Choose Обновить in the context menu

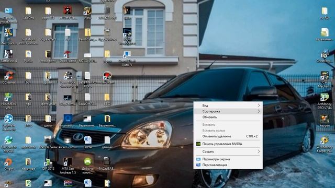228,117
